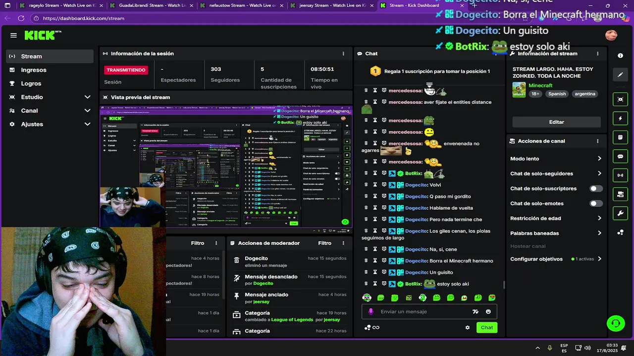Click the Dogecito name under Mensaje desanclado
Screen dimensions: 634x356
coord(263,283)
